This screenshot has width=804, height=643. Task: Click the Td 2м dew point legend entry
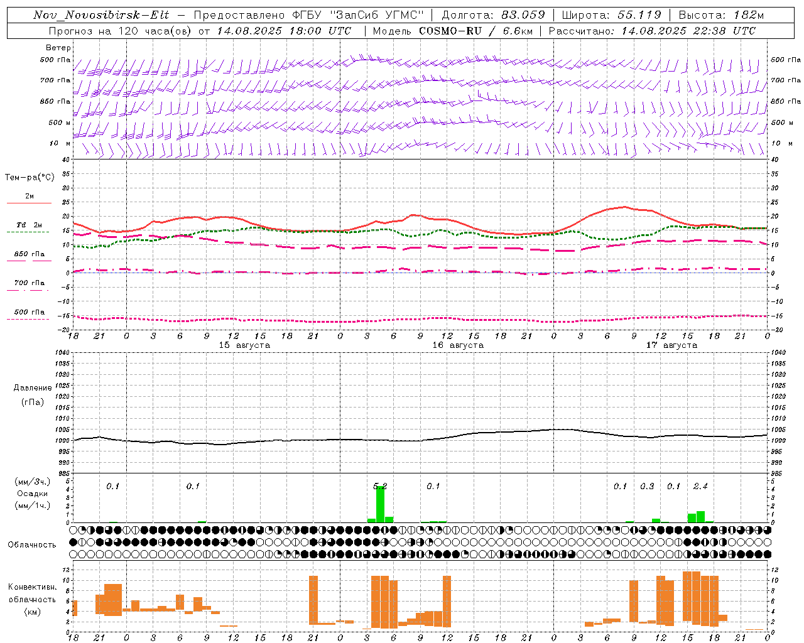[29, 228]
